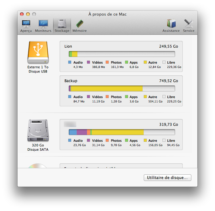
Task: Click the Audio swatch for the 319,73 Go volume
Action: pyautogui.click(x=70, y=140)
